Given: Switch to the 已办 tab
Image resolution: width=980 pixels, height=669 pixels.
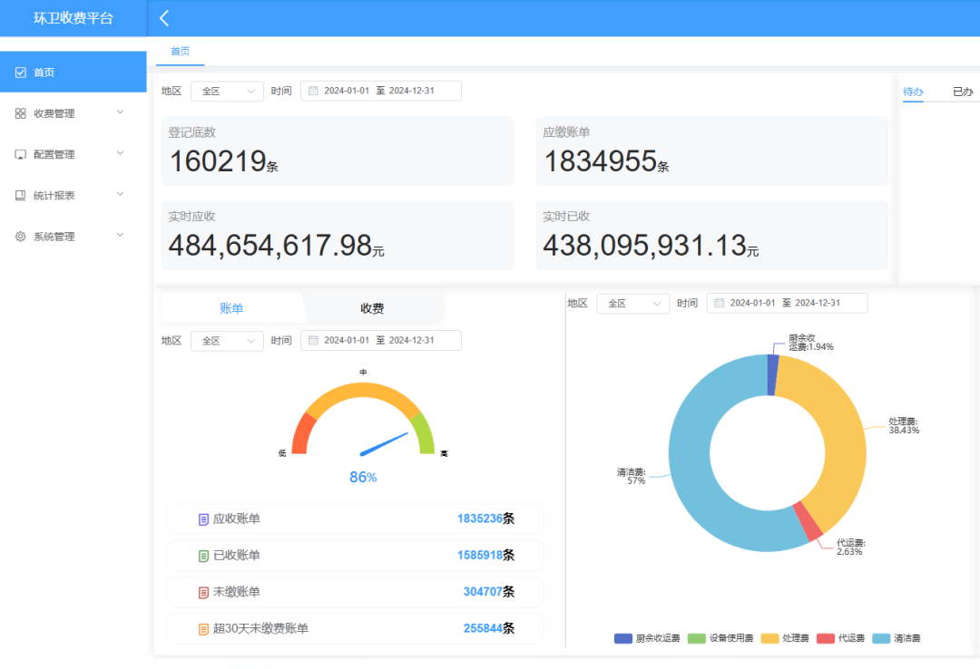Looking at the screenshot, I should (x=962, y=92).
